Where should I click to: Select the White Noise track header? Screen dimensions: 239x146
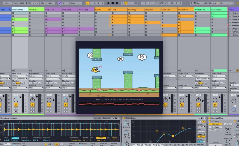[202, 10]
